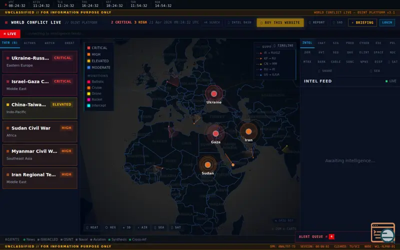Image resolution: width=400 pixels, height=250 pixels.
Task: Toggle the SEA layer on map toolbar
Action: 159,227
